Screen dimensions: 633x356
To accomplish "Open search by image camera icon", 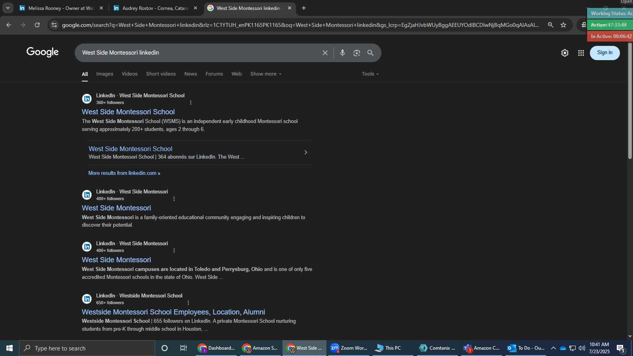I will [x=357, y=53].
